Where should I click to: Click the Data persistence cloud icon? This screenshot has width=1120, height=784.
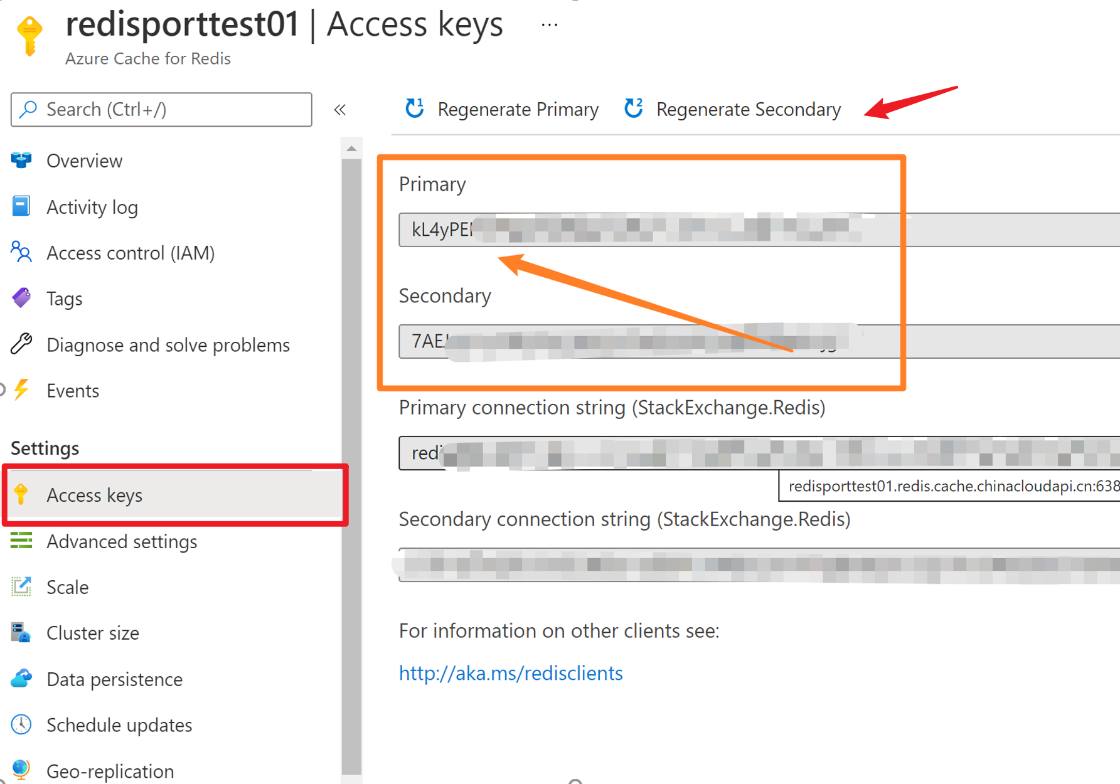coord(21,679)
